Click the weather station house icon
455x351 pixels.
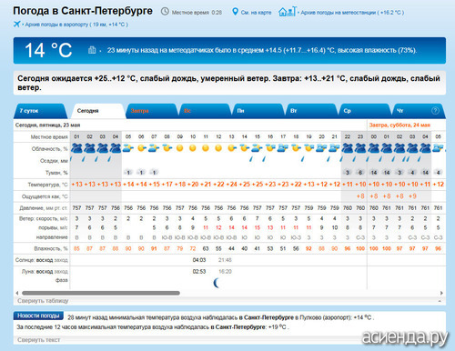click(x=287, y=12)
